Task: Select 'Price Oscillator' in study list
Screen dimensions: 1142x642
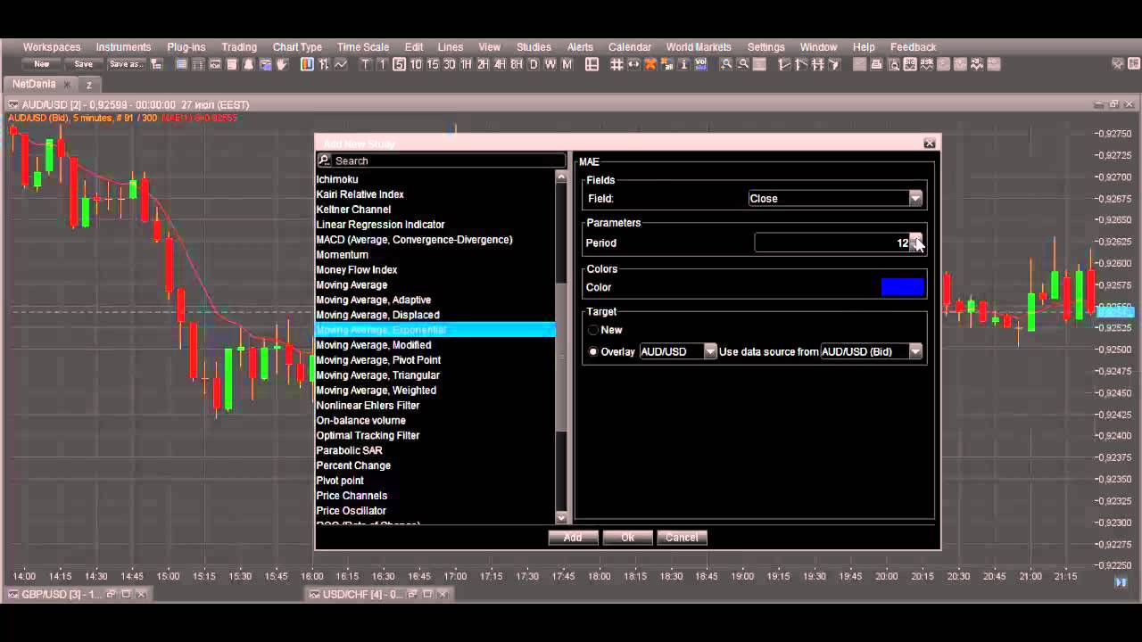Action: click(351, 511)
